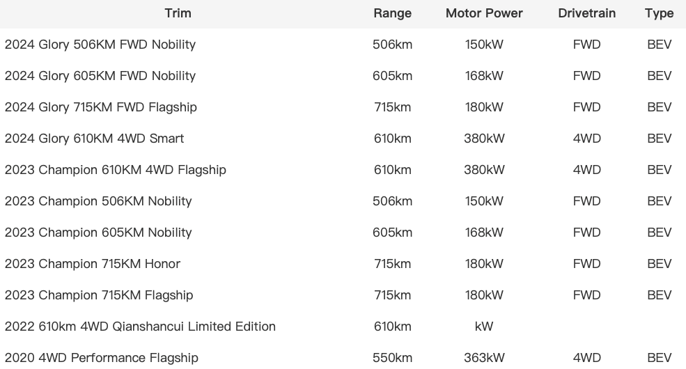Open 2023 Champion 715KM Flagship trim

[99, 295]
